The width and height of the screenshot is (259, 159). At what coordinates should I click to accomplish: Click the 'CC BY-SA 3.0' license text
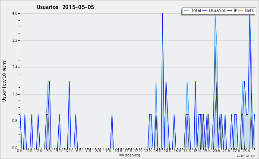pos(246,156)
